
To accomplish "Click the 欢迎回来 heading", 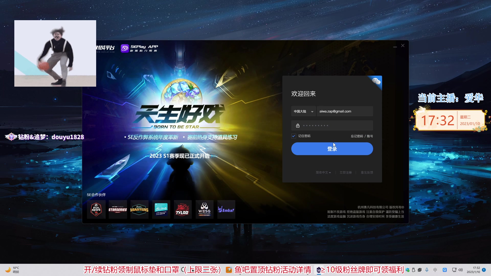I will pyautogui.click(x=304, y=94).
